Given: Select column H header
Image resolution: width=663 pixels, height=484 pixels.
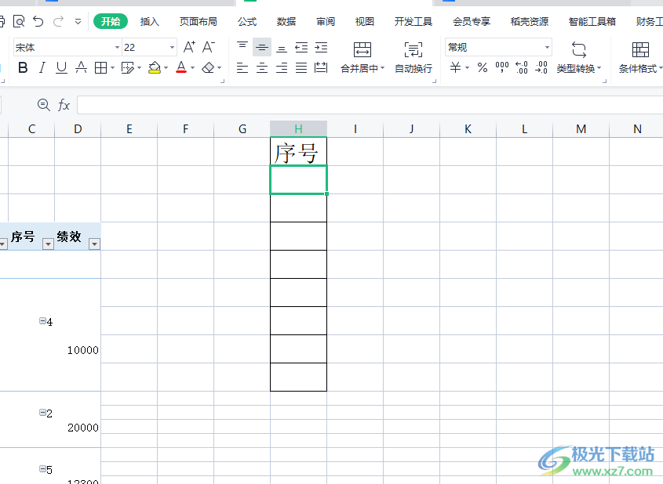Looking at the screenshot, I should pyautogui.click(x=298, y=128).
